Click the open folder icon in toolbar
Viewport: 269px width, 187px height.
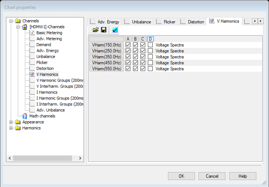pyautogui.click(x=96, y=30)
